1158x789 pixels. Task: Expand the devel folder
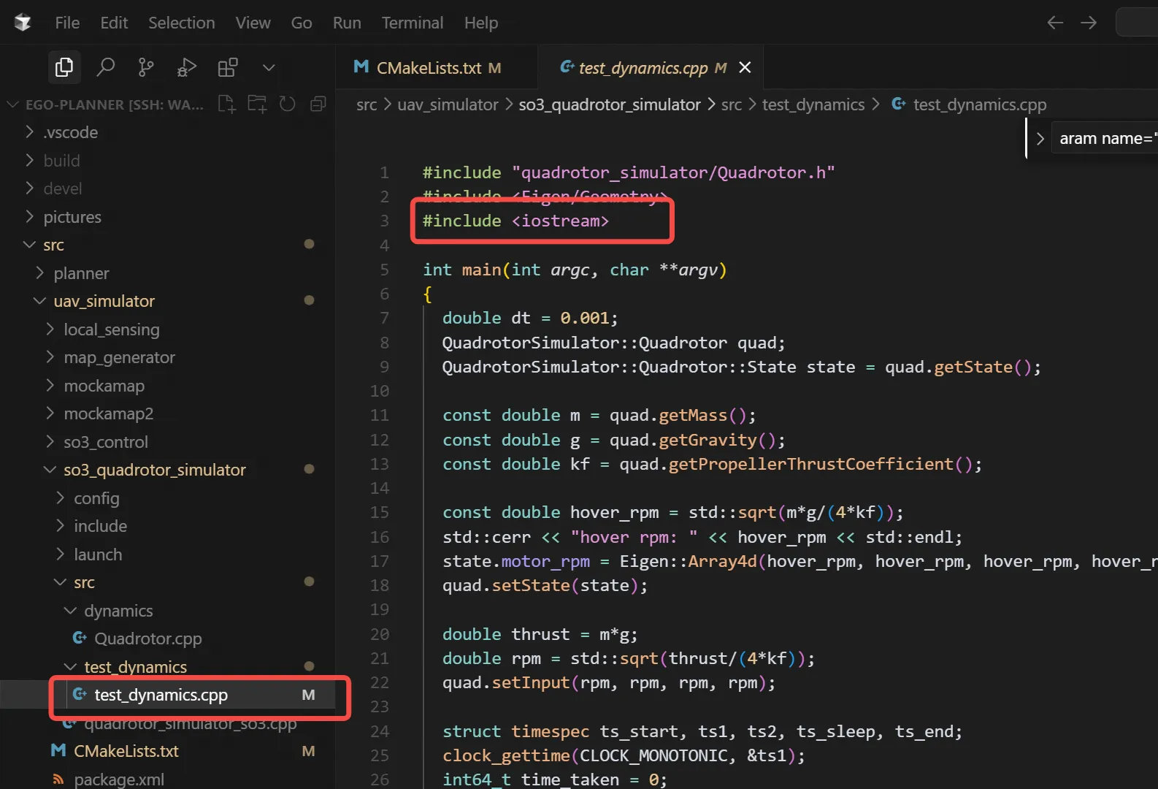62,188
